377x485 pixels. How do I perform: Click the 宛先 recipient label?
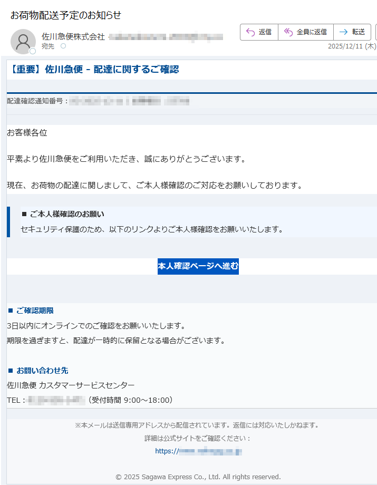tap(48, 46)
